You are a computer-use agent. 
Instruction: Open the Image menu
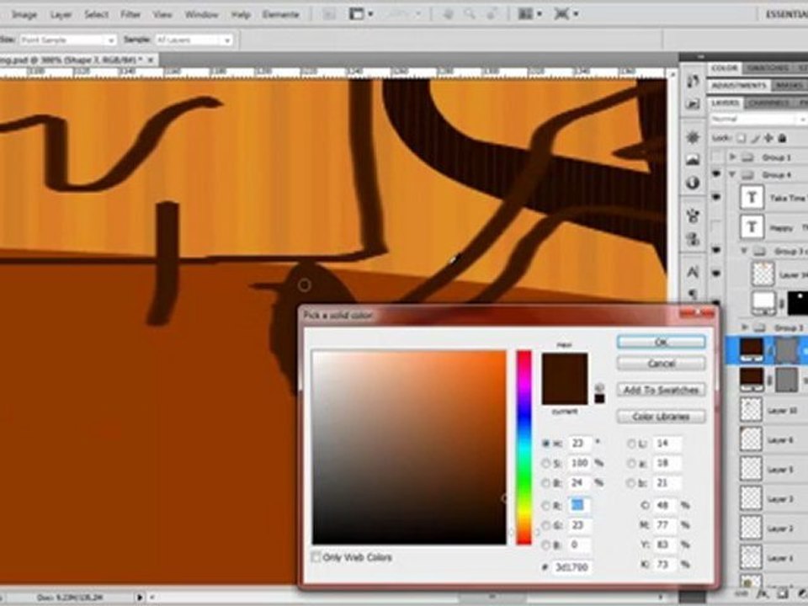(24, 14)
